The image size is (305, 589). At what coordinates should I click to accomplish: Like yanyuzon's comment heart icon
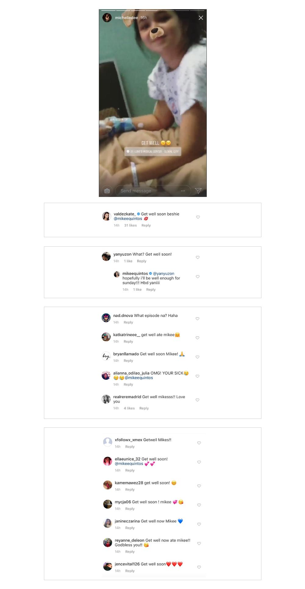click(198, 257)
